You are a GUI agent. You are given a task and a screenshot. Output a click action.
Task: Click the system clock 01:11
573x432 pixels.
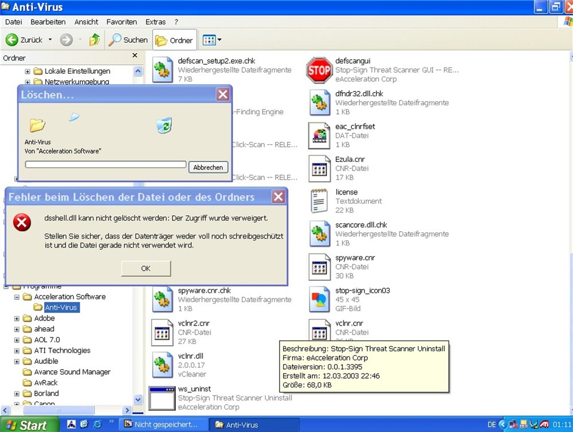pyautogui.click(x=562, y=425)
